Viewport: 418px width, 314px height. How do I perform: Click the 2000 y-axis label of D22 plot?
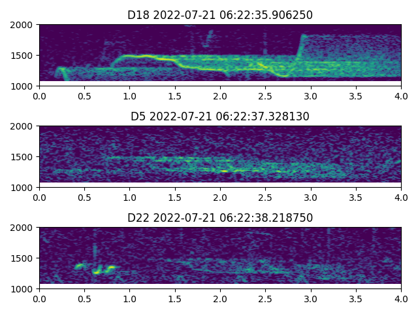[x=25, y=228]
